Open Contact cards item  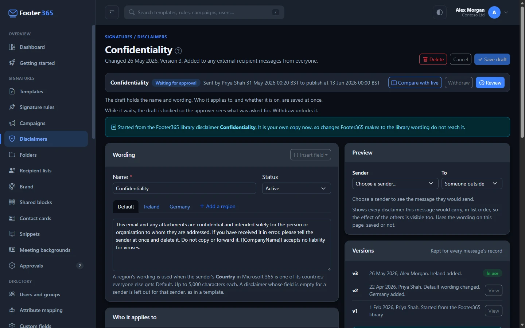[46, 218]
